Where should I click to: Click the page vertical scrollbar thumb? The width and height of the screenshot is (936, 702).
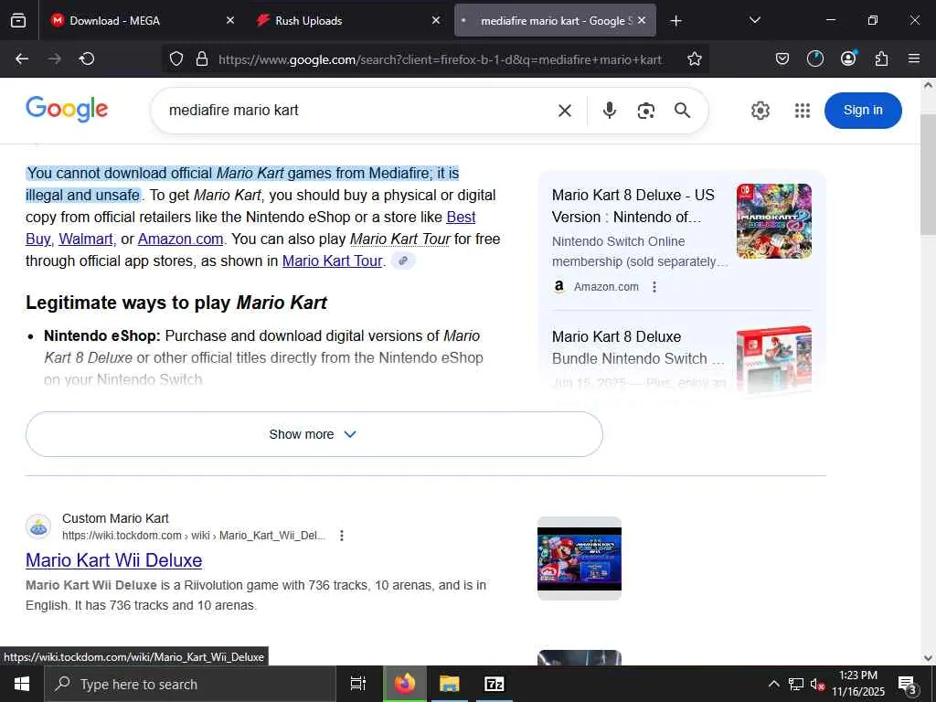pyautogui.click(x=928, y=173)
